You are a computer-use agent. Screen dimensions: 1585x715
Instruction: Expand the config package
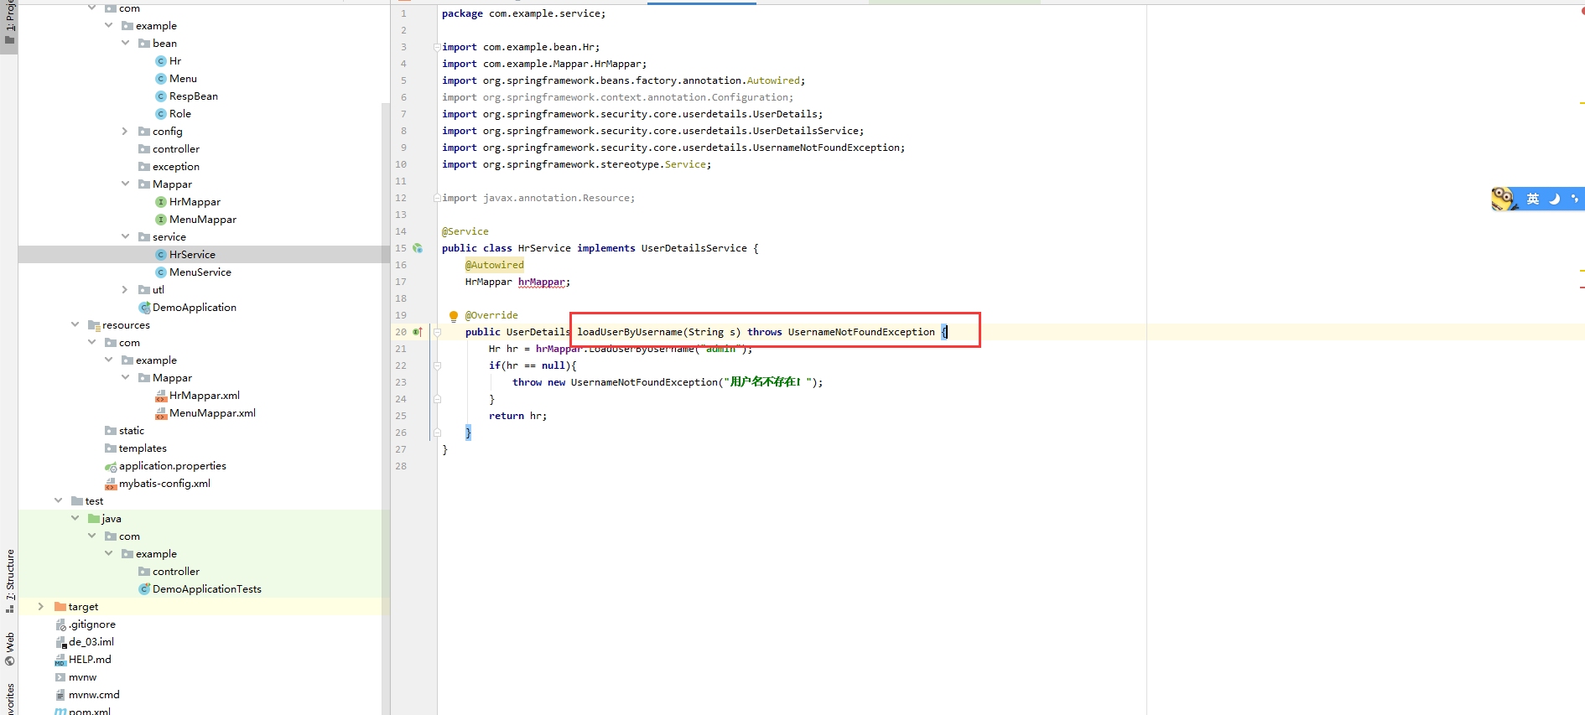(125, 132)
